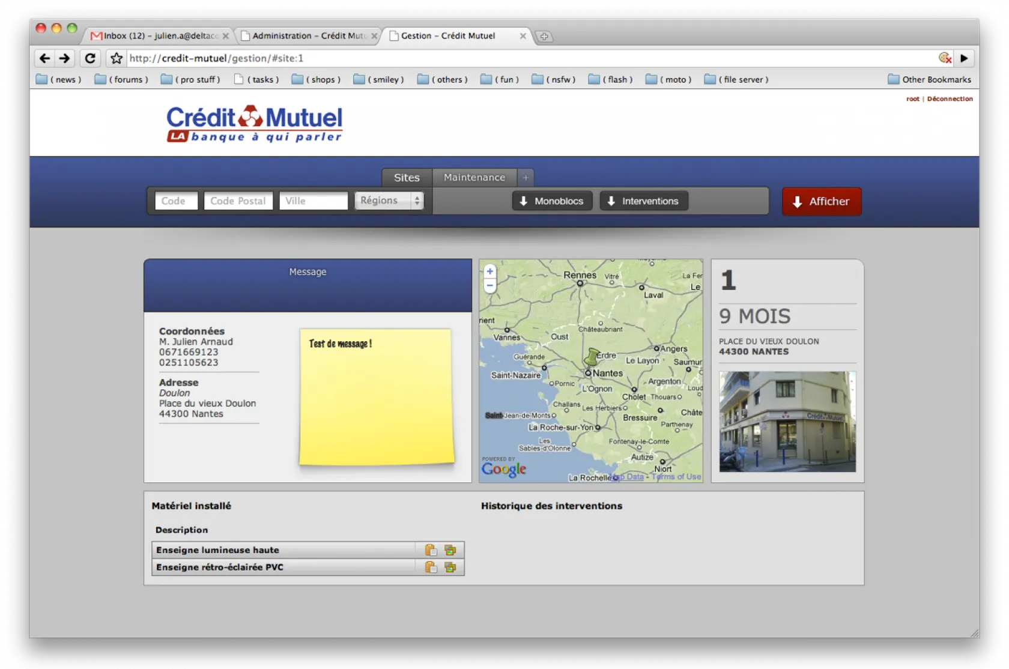Viewport: 1009px width, 669px height.
Task: Bookmark page using star icon
Action: [x=117, y=58]
